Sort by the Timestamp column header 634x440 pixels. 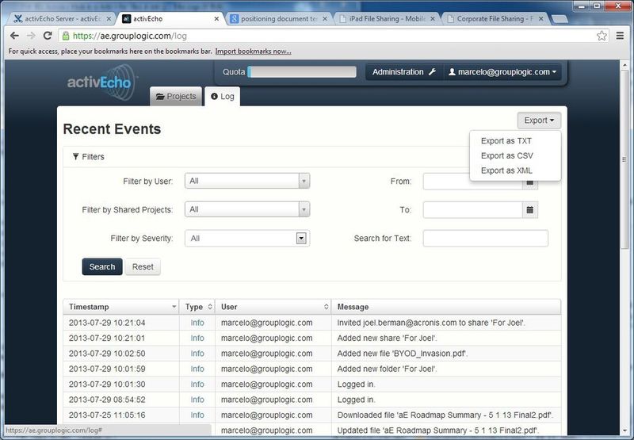pos(121,307)
